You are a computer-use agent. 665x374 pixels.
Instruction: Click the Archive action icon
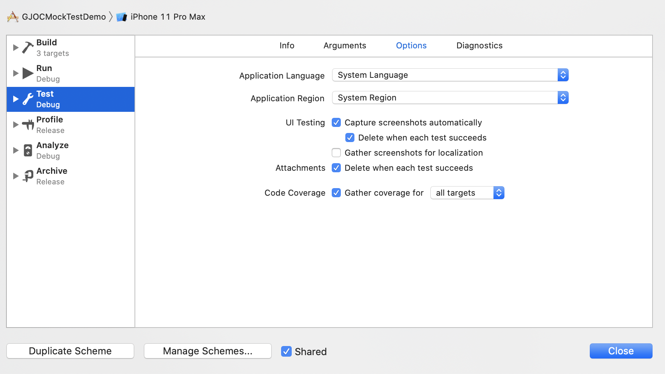coord(28,176)
